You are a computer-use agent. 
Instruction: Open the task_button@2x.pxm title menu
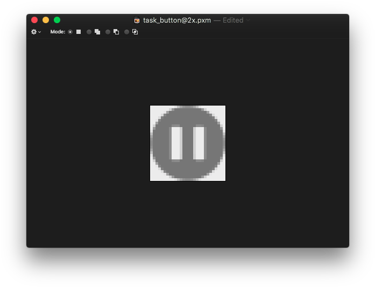point(177,20)
